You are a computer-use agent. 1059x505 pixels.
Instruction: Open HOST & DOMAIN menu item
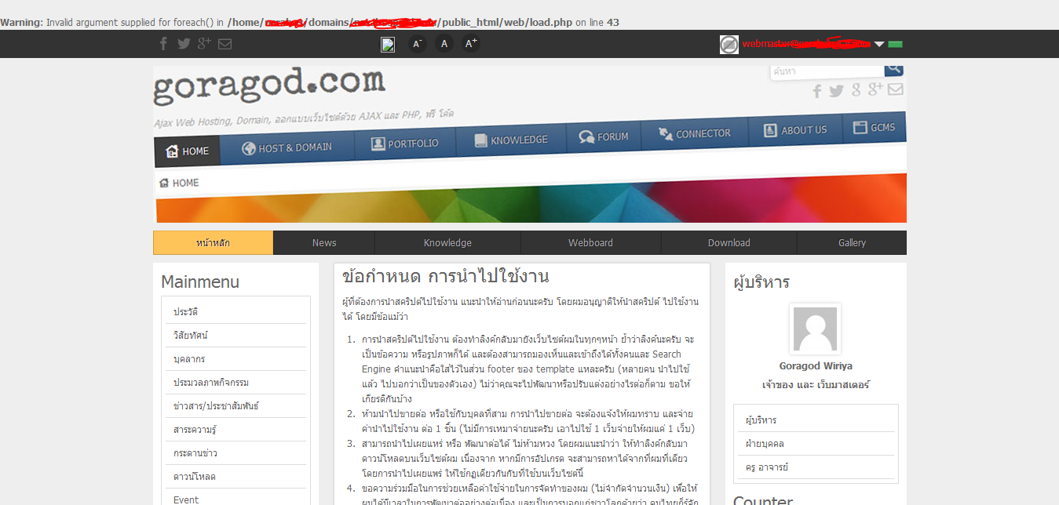pos(287,147)
